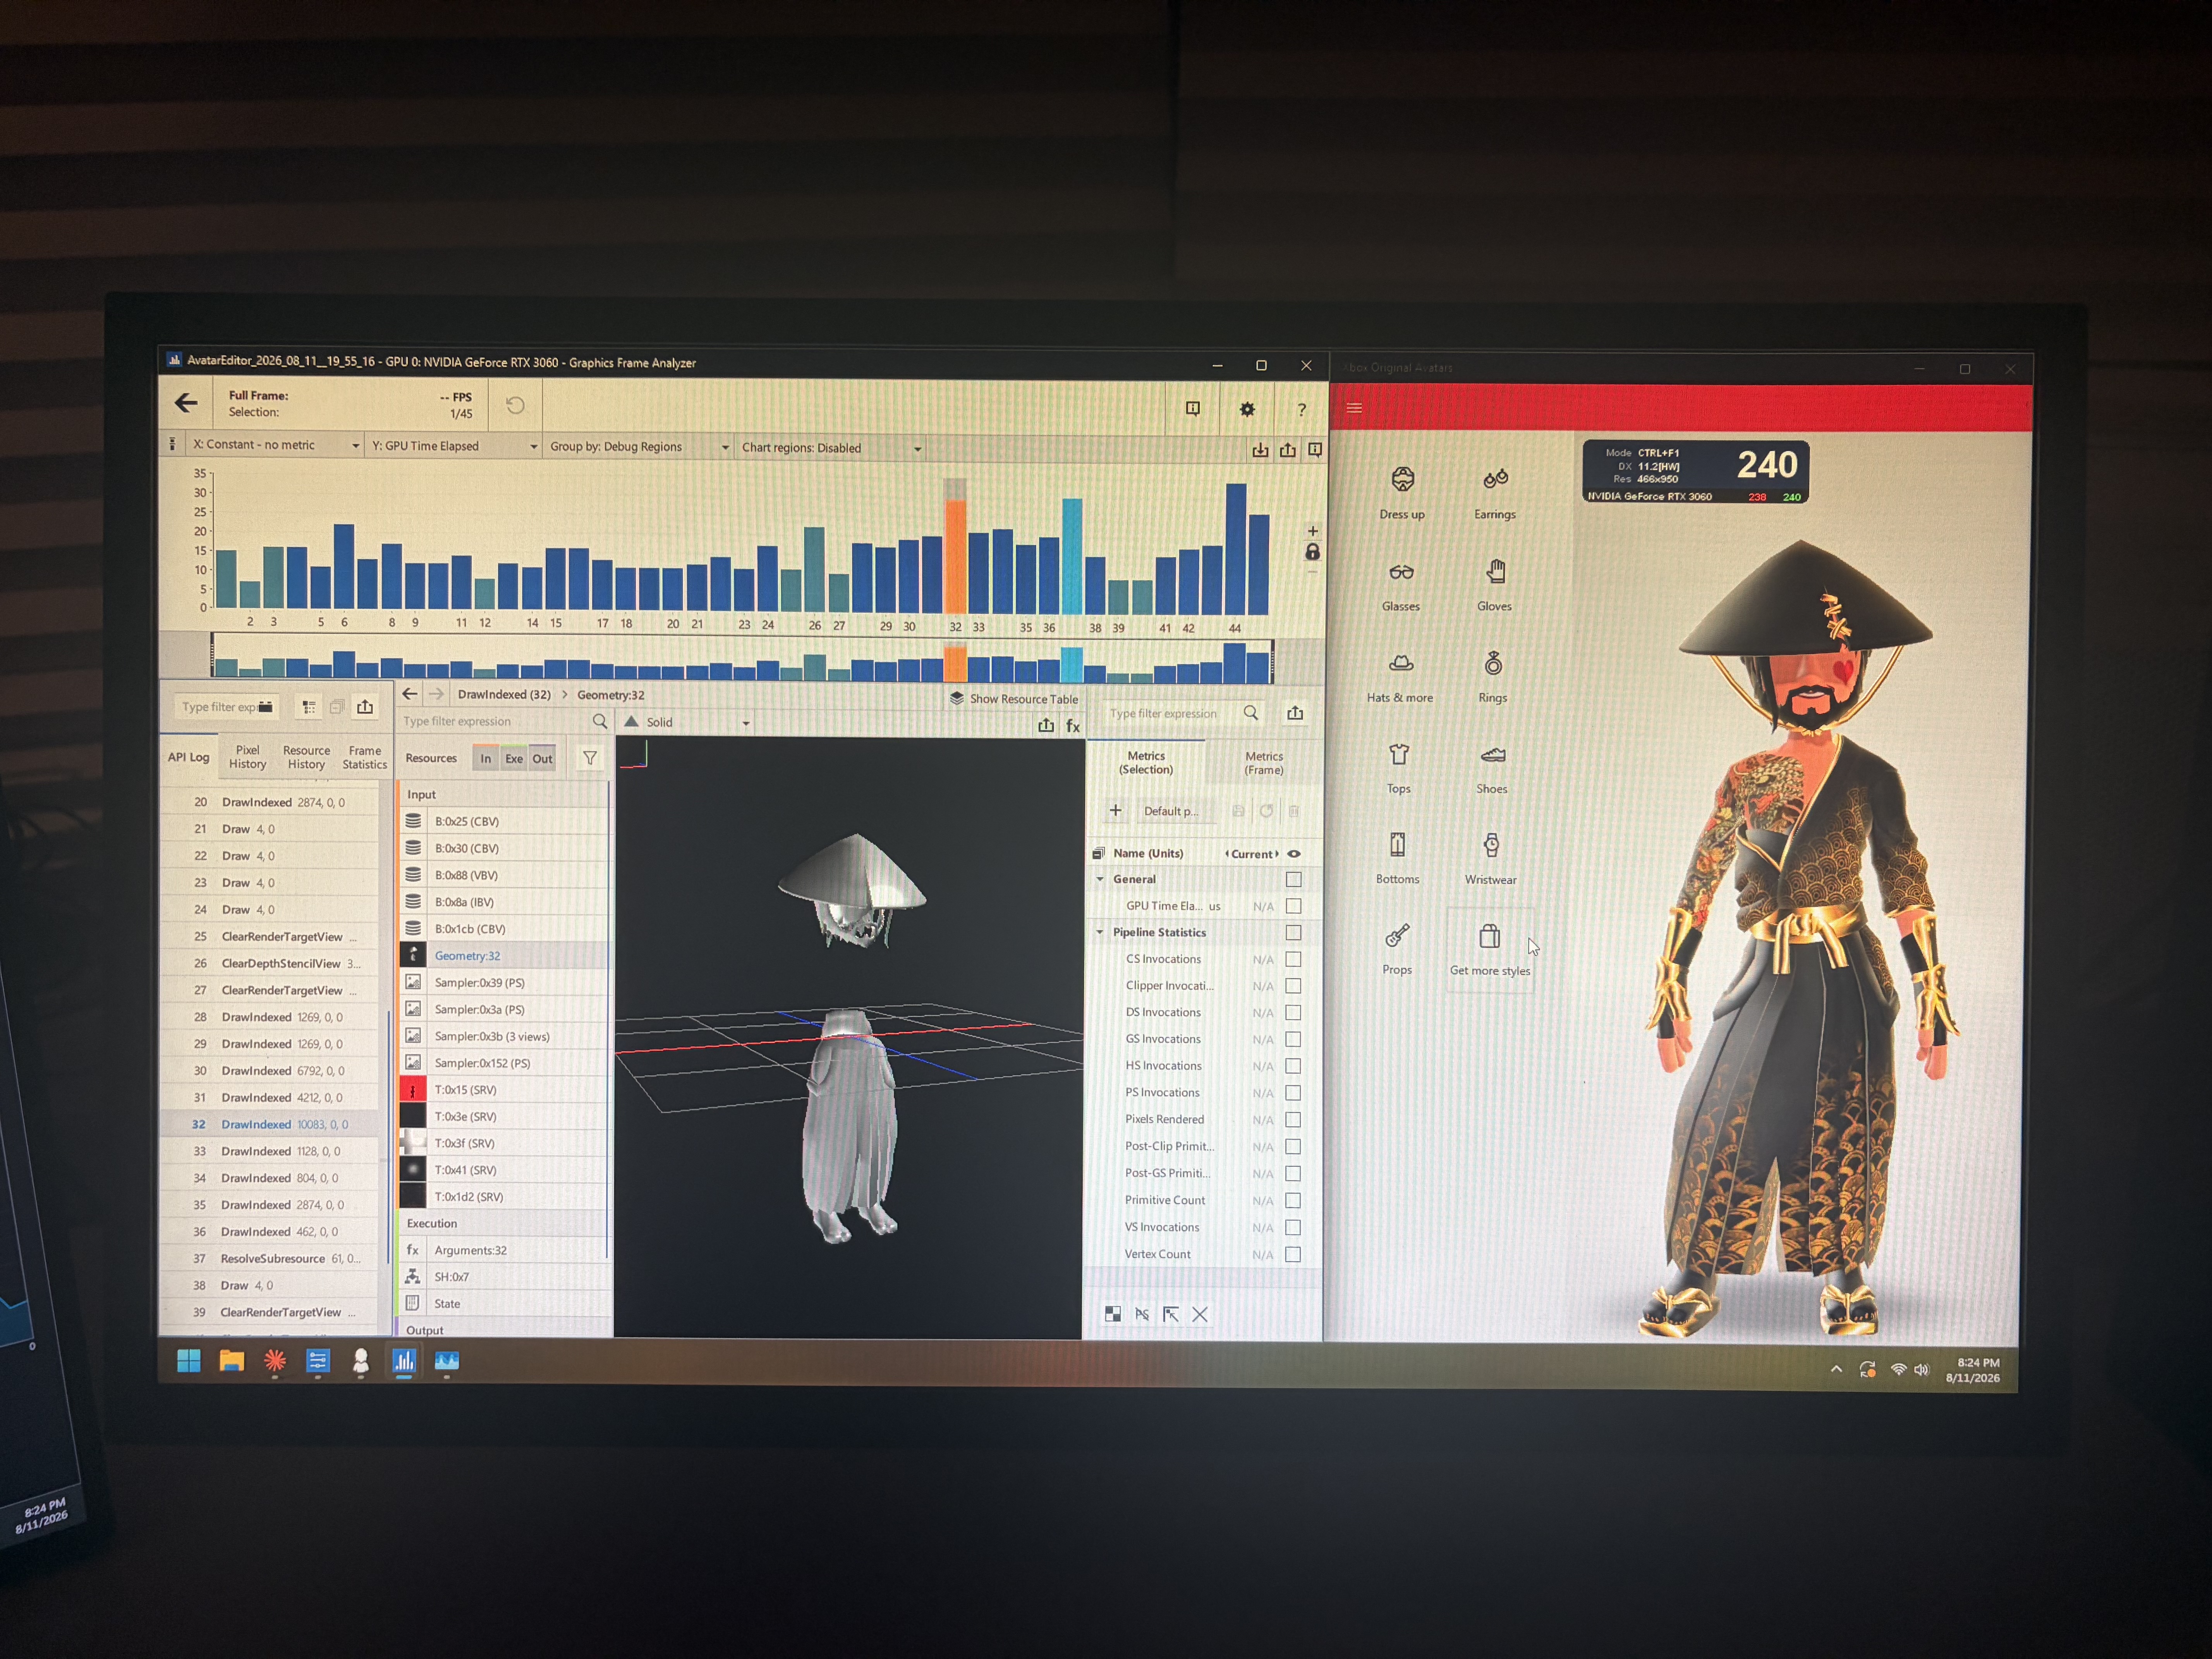Open the Y: GPU Time Elapsed dropdown

click(454, 446)
